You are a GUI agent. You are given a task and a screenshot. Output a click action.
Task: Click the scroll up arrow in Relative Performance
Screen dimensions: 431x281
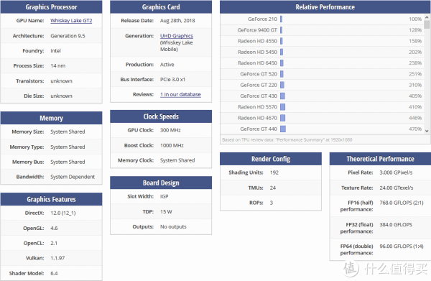427,17
